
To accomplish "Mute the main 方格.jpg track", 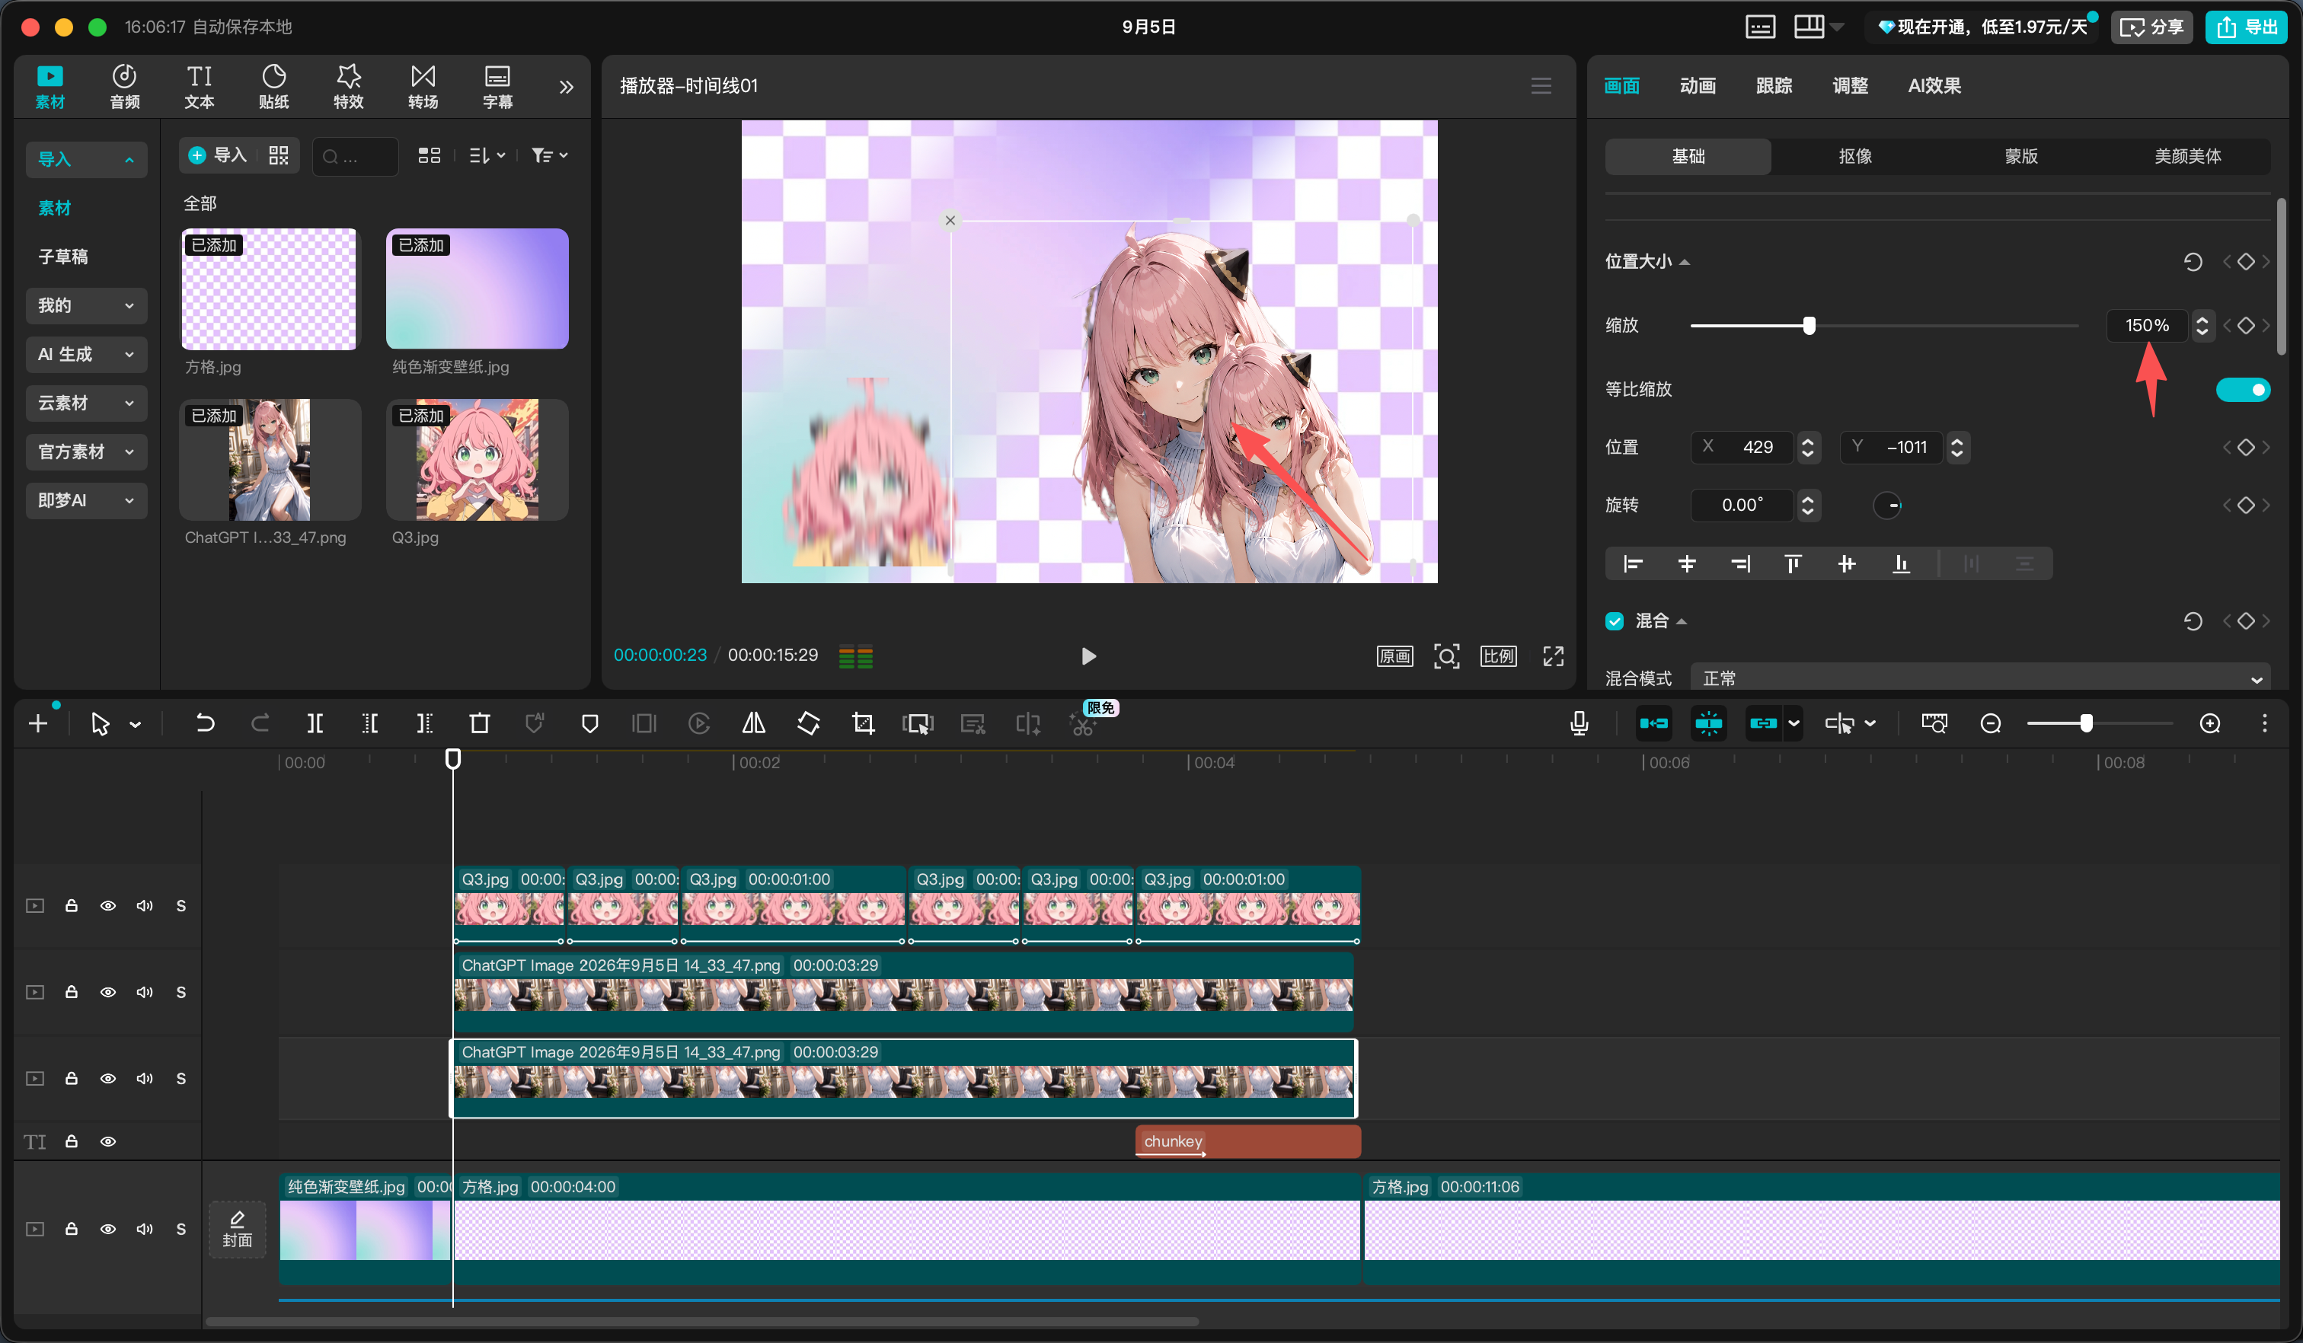I will coord(145,1229).
